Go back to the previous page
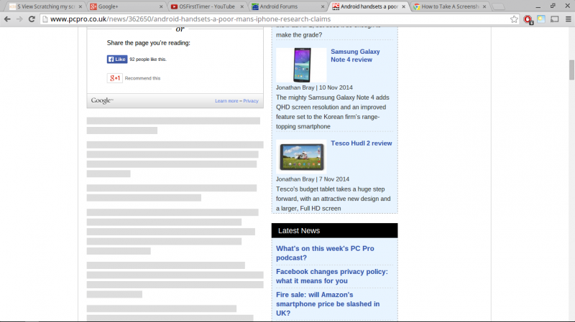 pyautogui.click(x=7, y=19)
